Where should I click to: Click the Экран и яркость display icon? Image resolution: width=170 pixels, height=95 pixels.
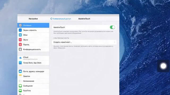tap(20, 30)
